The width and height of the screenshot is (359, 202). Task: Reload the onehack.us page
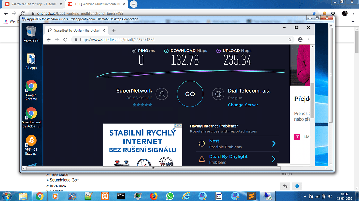(x=23, y=13)
